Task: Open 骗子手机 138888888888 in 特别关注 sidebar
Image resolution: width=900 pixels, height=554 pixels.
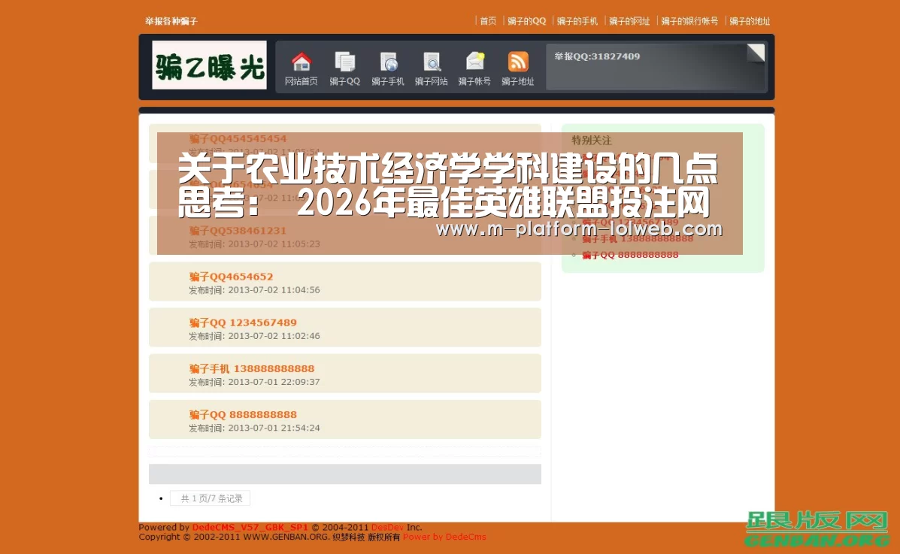Action: pos(637,238)
